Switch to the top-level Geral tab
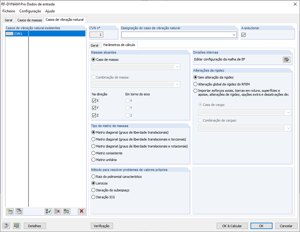 pos(8,20)
